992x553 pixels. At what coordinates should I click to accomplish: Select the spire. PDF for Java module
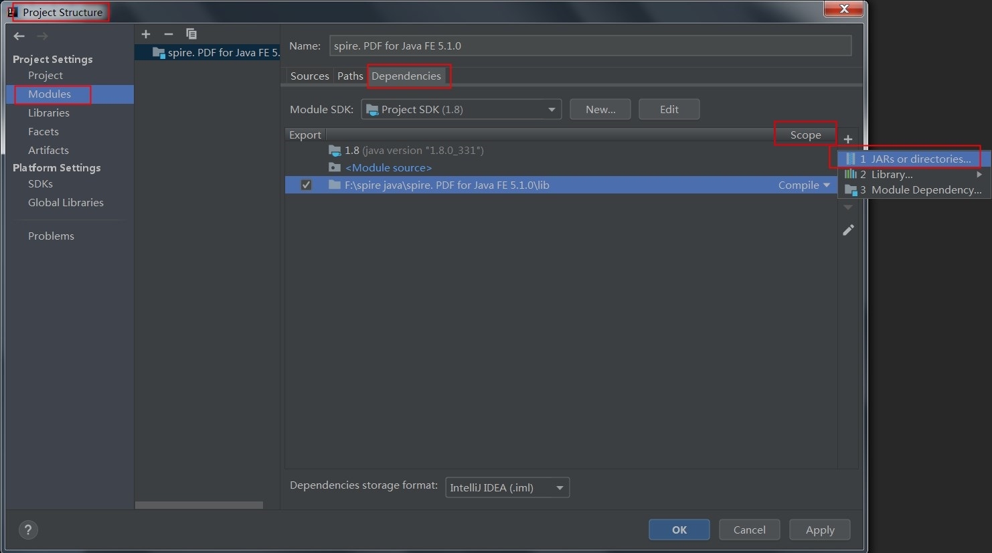[208, 53]
